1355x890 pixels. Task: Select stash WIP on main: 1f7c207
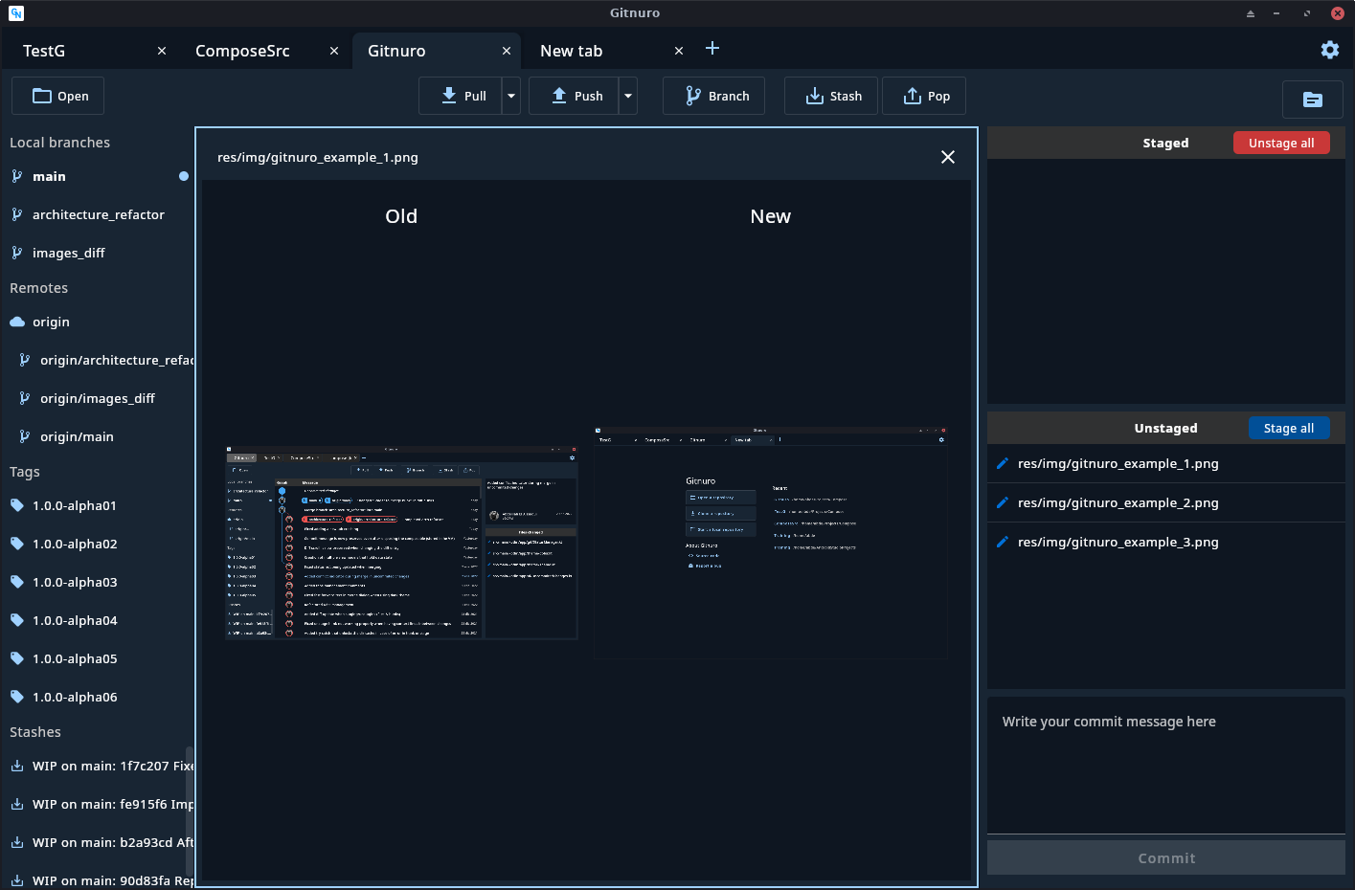point(97,766)
